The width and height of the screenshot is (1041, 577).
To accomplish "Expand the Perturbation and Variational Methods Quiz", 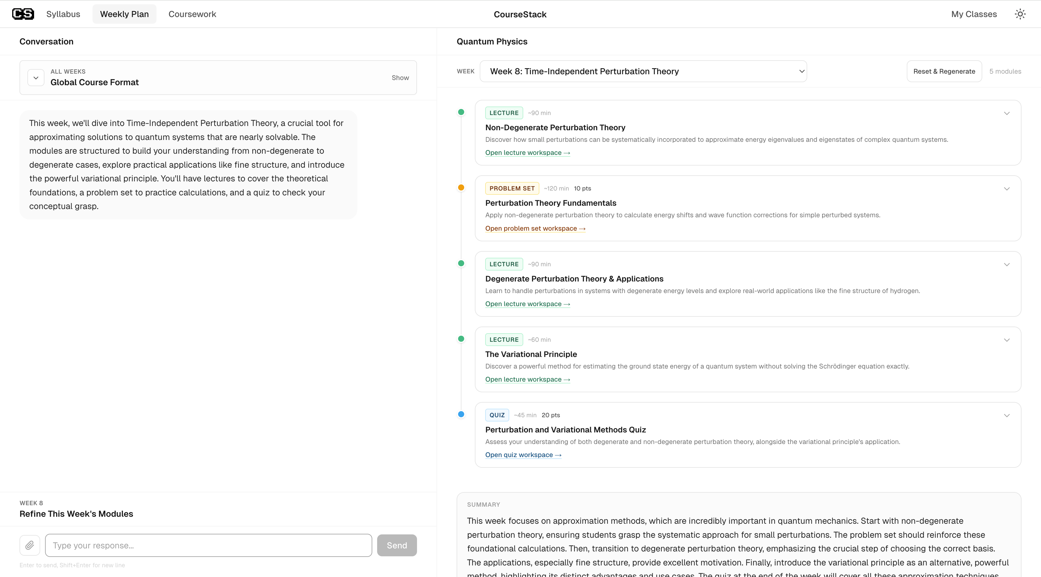I will pos(1007,415).
